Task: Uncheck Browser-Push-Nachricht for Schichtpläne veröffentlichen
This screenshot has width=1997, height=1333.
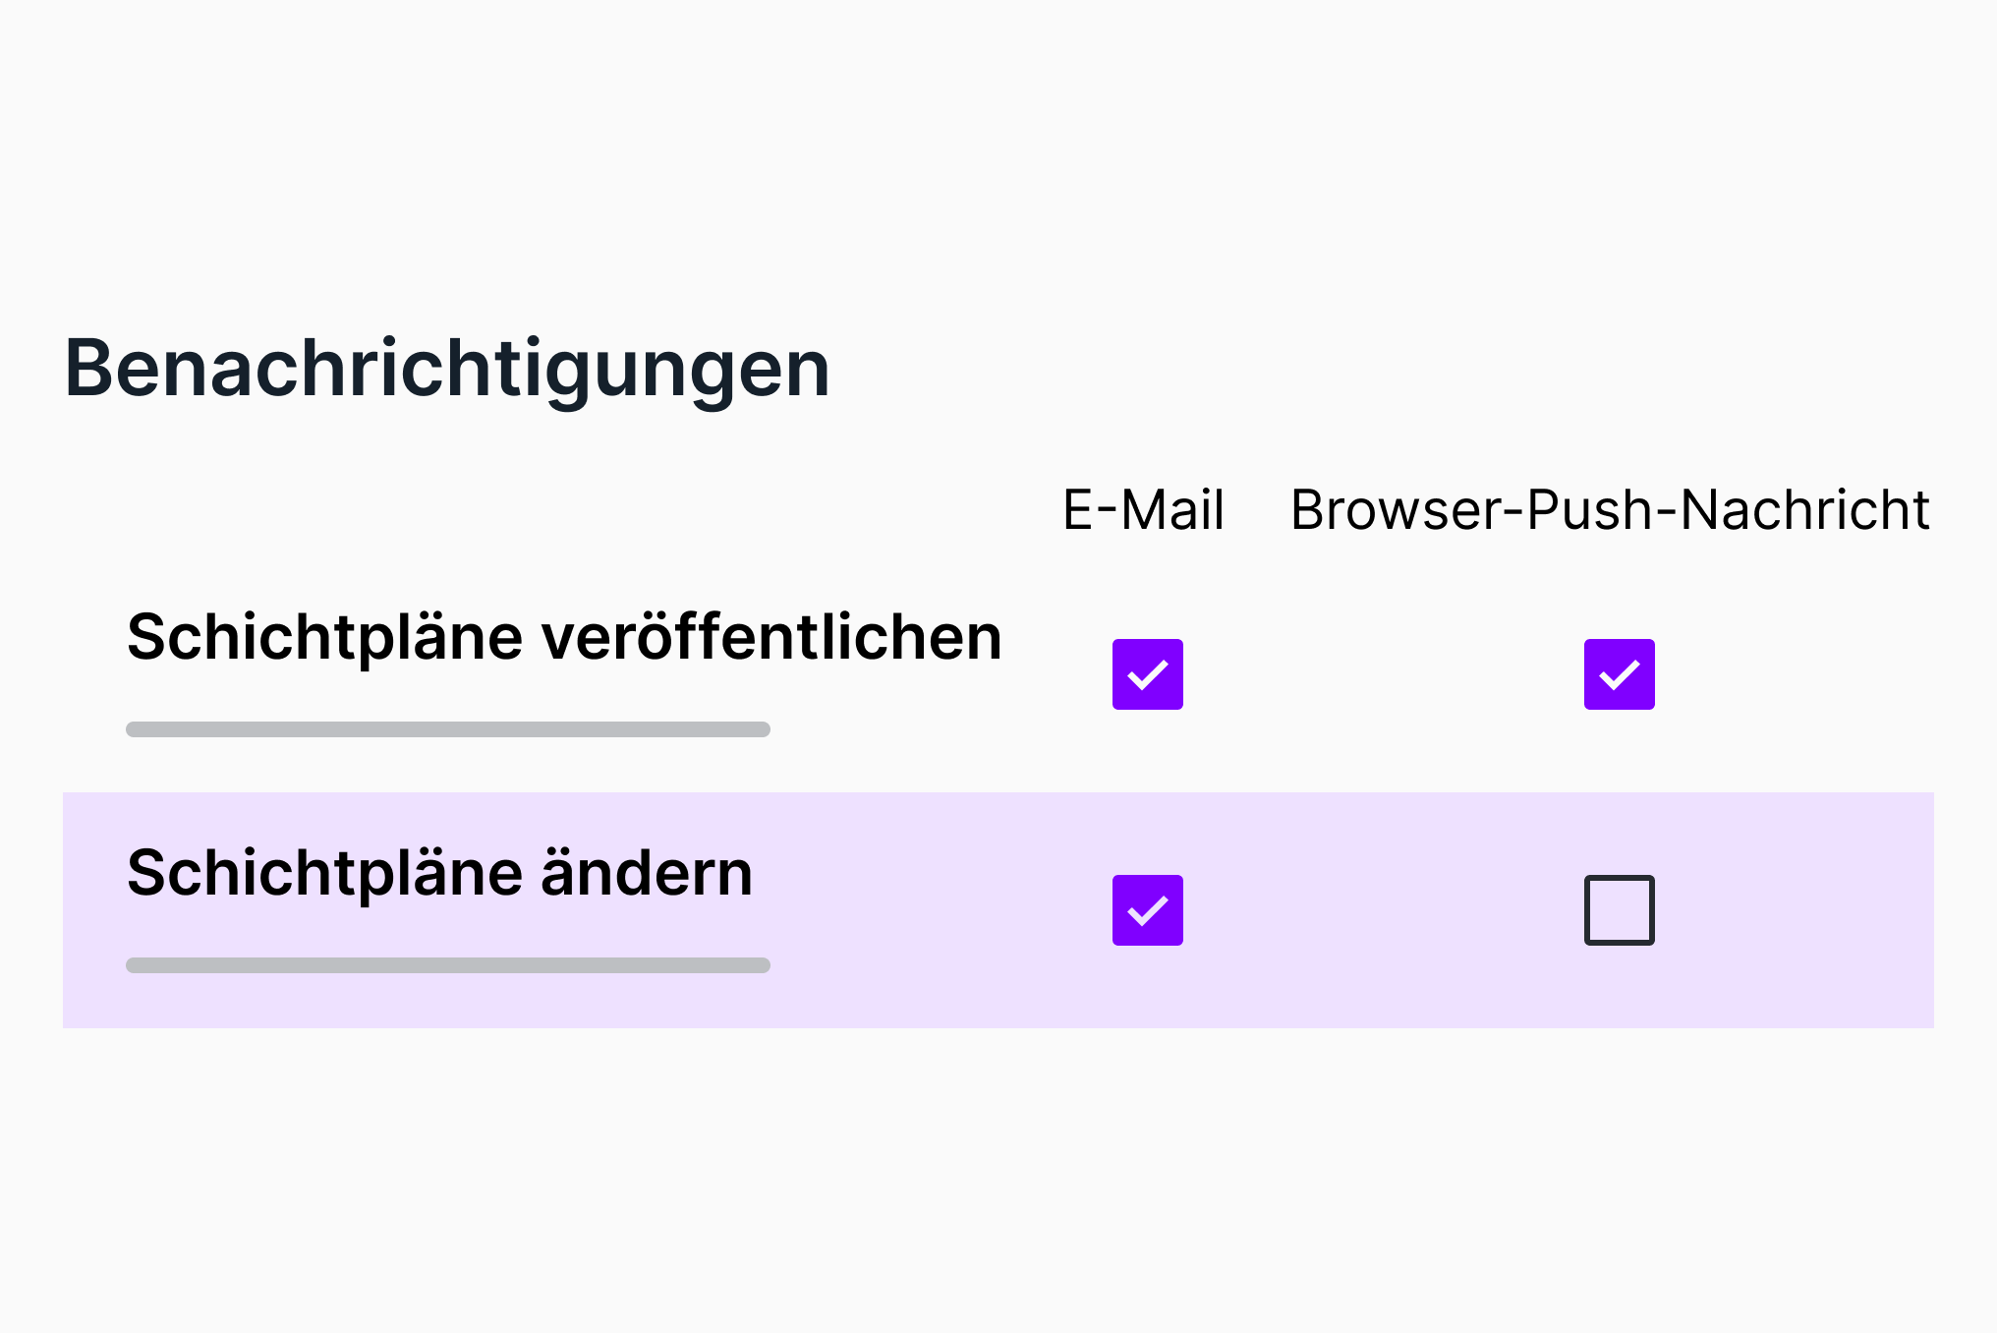Action: [1619, 674]
